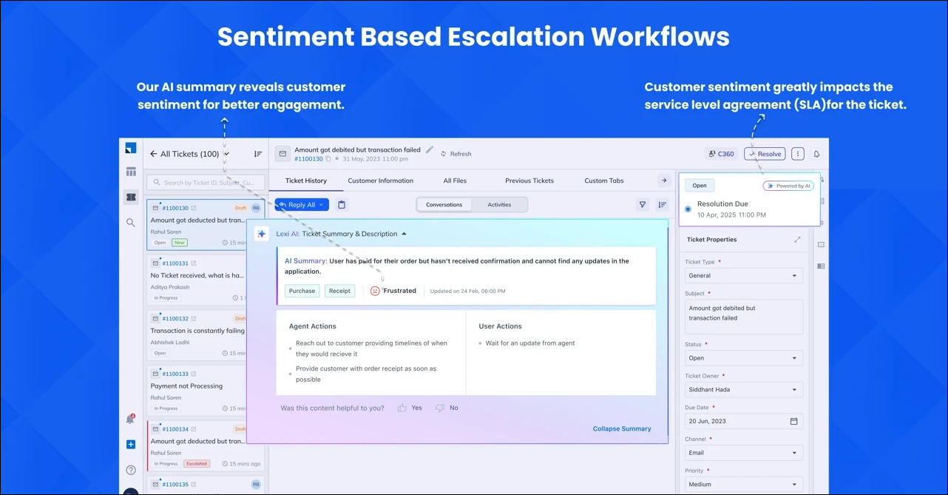Switch to the Customer Information tab
Viewport: 948px width, 495px height.
380,180
